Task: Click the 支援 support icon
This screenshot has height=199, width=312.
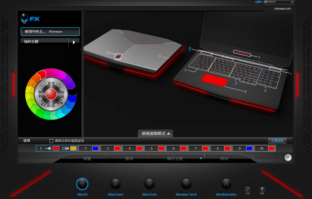Action: pyautogui.click(x=247, y=190)
